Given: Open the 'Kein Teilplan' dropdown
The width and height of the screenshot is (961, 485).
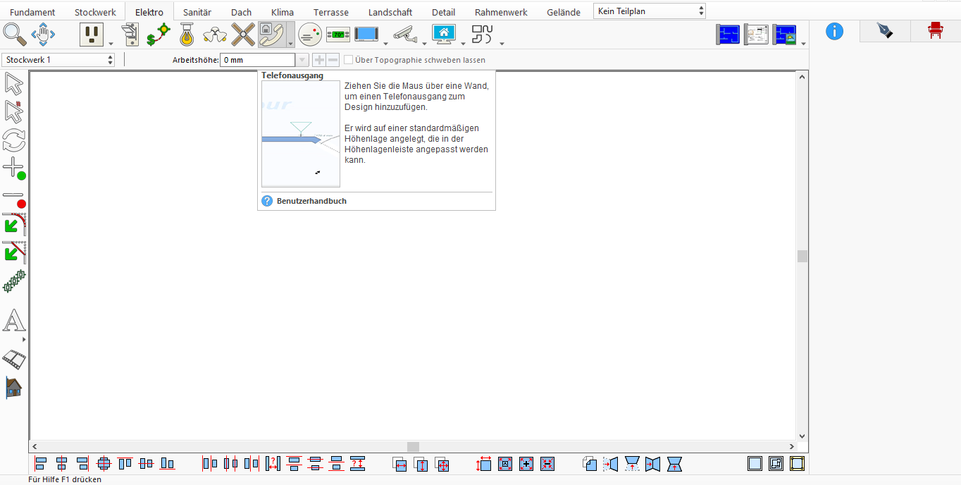Looking at the screenshot, I should click(650, 11).
